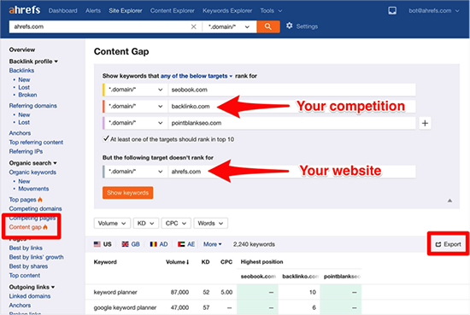
Task: Open Organic keywords link
Action: click(x=32, y=172)
